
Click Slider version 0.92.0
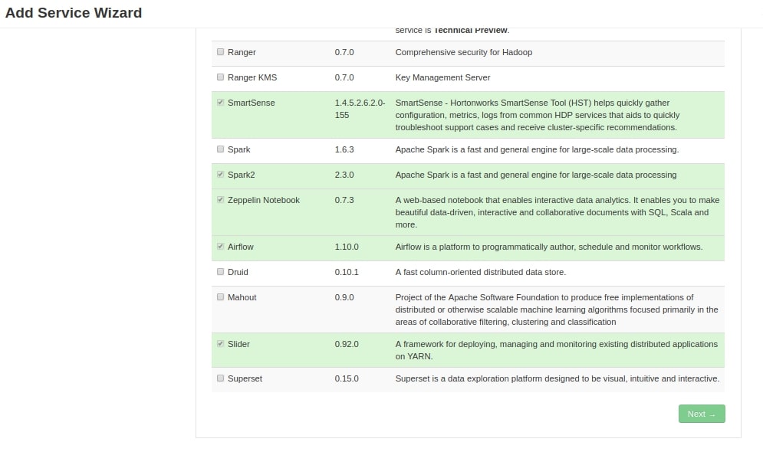(347, 344)
